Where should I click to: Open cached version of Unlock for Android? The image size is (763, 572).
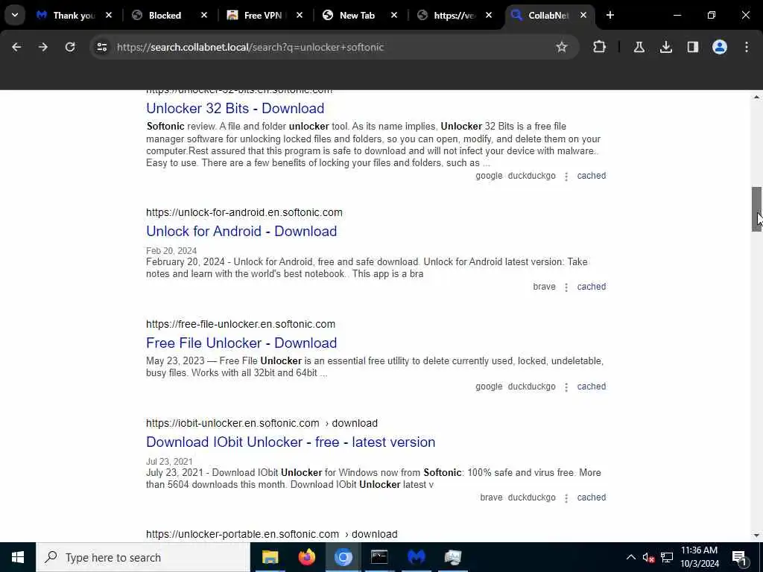coord(591,287)
